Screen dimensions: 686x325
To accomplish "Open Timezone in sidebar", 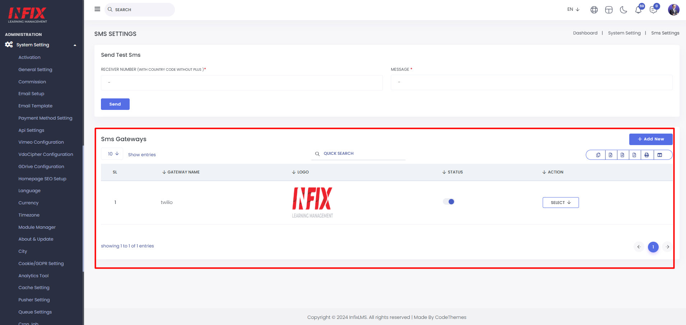I will point(29,215).
